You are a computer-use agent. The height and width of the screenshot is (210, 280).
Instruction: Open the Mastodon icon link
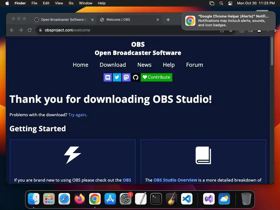point(126,77)
